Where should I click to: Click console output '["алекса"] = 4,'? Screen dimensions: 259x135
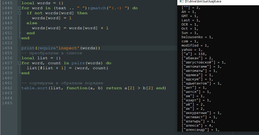pyautogui.click(x=197, y=126)
